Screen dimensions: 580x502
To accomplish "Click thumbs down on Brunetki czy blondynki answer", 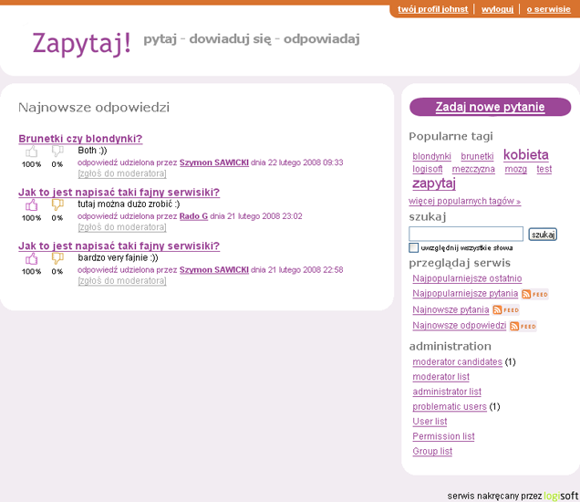I will pos(57,152).
